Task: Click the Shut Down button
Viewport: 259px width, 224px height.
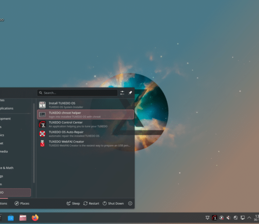Action: [113, 203]
